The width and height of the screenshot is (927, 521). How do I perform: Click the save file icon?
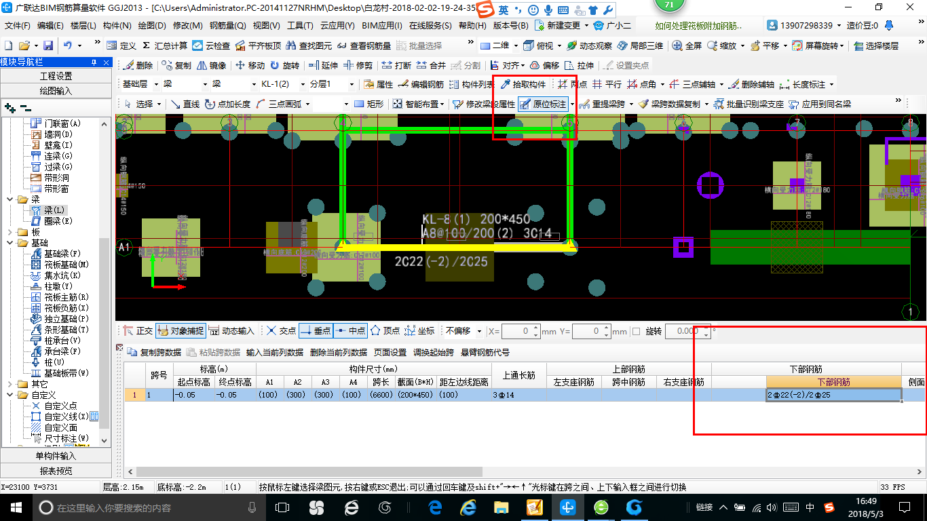48,45
